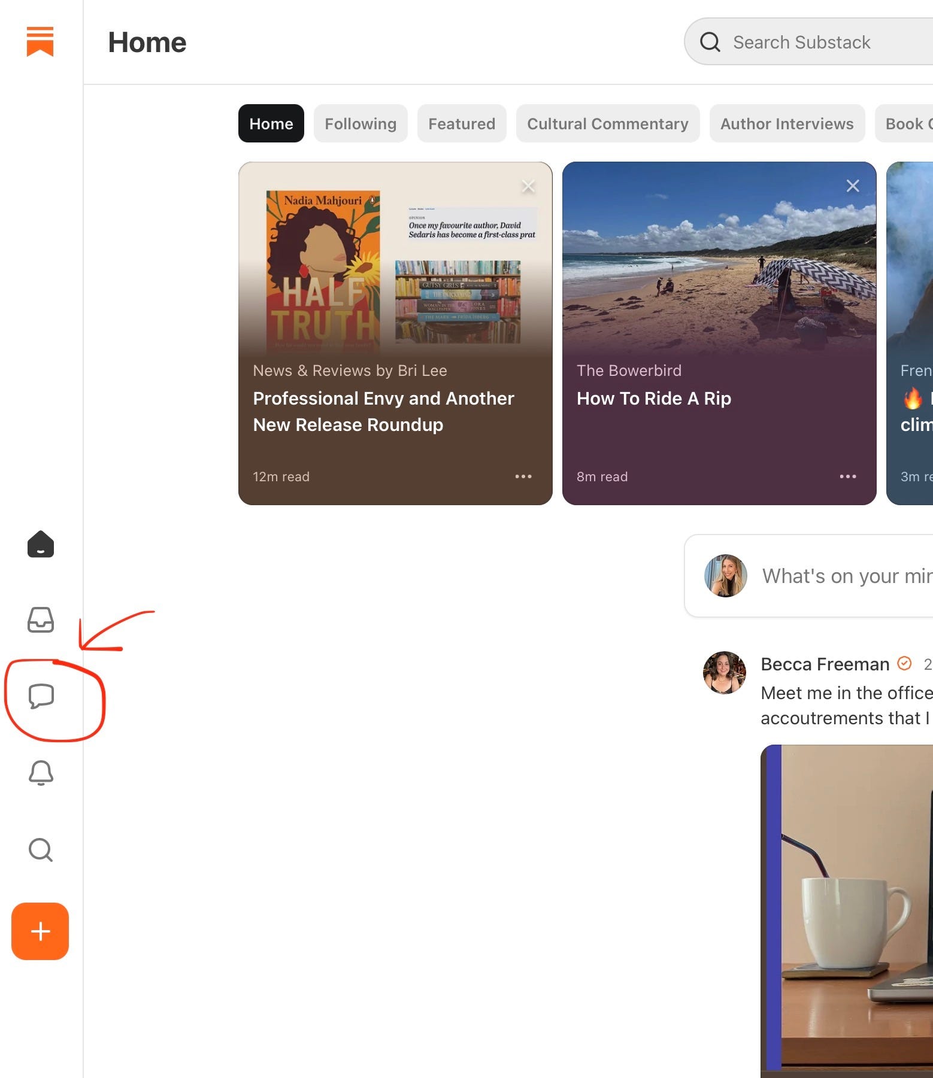Open the coffee mug photo in Becca's note
933x1078 pixels.
point(847,911)
